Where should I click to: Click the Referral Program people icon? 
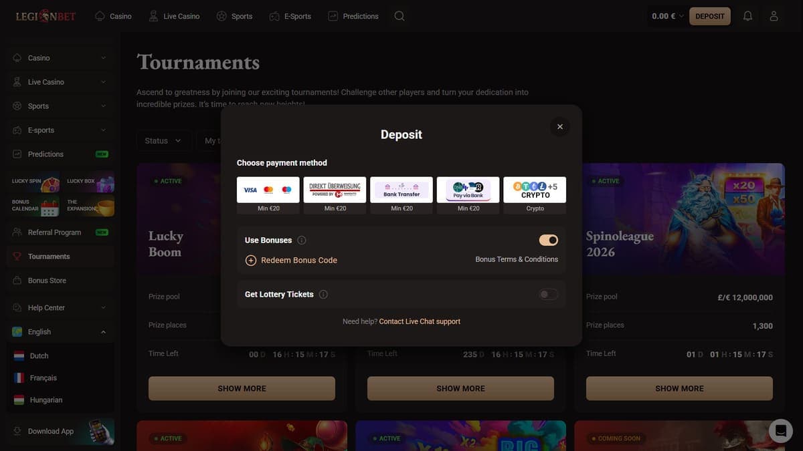[17, 233]
